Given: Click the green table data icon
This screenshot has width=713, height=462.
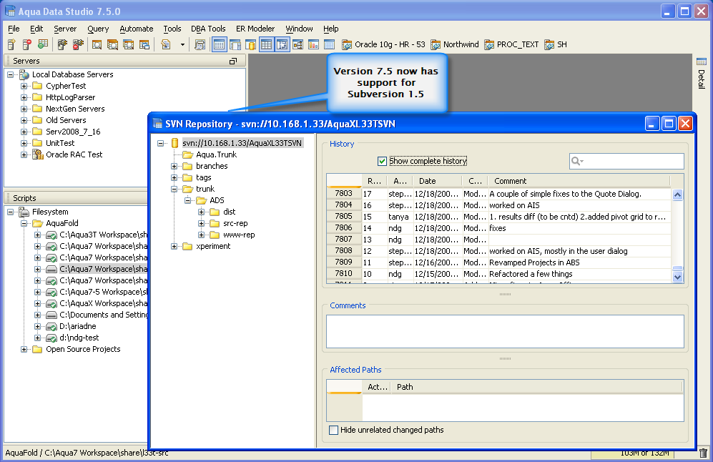Looking at the screenshot, I should tap(43, 44).
